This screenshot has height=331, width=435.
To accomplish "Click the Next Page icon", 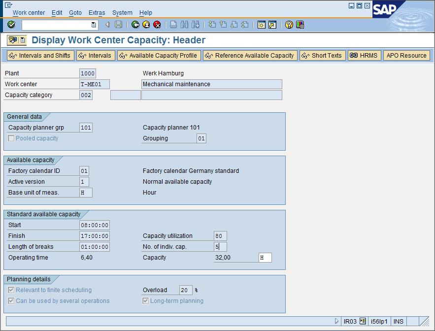I will tap(234, 25).
